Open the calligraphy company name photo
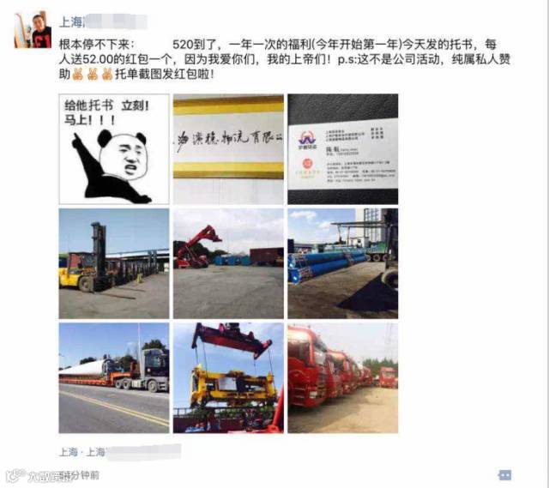 (x=228, y=149)
